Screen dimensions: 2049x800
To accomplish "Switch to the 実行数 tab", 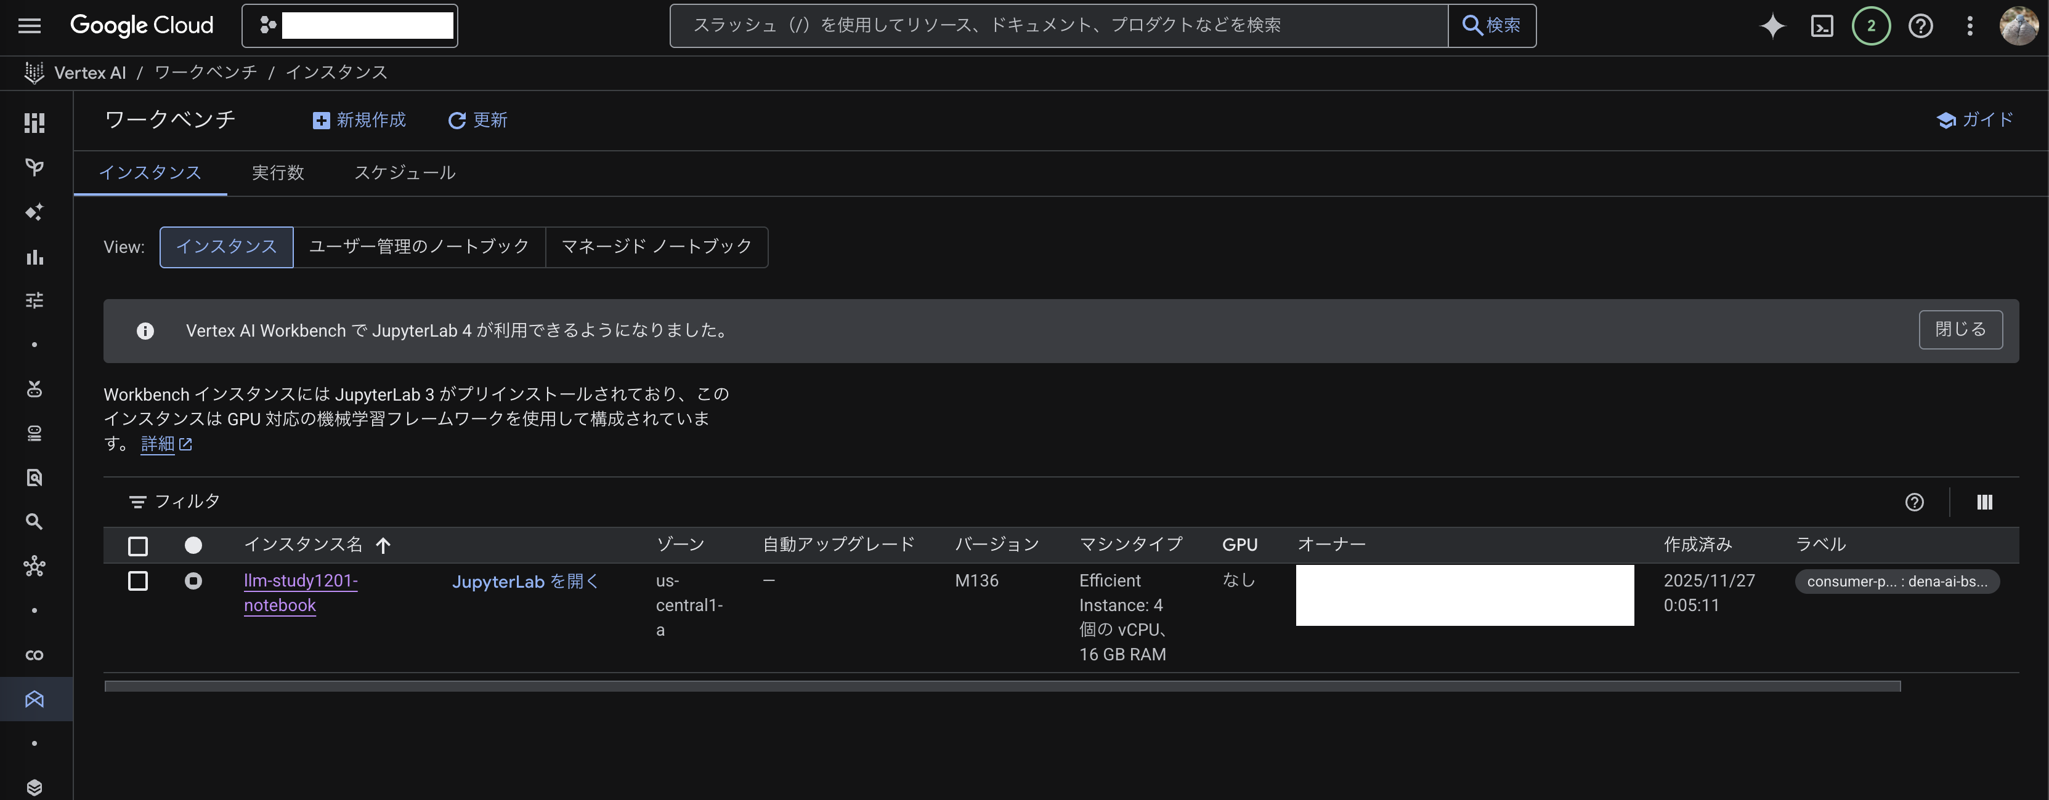I will [x=278, y=172].
